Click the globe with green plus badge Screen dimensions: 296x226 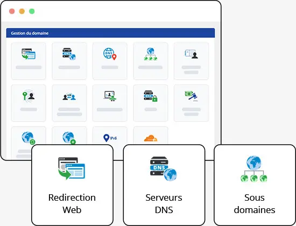pyautogui.click(x=69, y=138)
